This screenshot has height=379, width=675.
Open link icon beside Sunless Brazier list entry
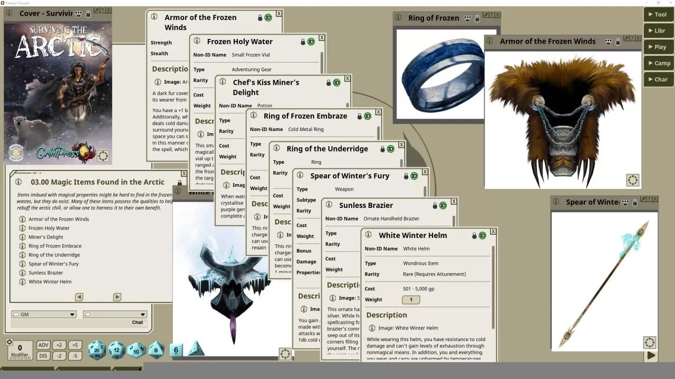point(22,273)
